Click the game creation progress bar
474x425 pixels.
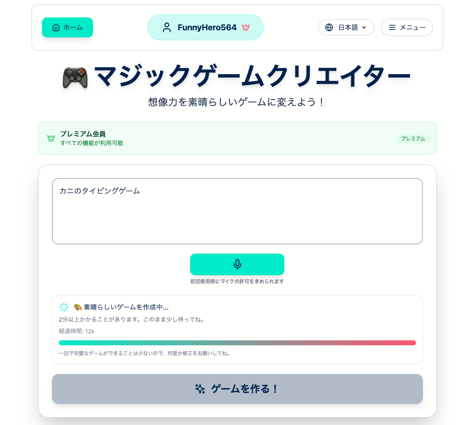[x=237, y=343]
